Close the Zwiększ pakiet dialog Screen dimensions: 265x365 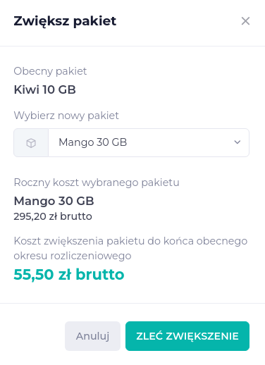[245, 21]
